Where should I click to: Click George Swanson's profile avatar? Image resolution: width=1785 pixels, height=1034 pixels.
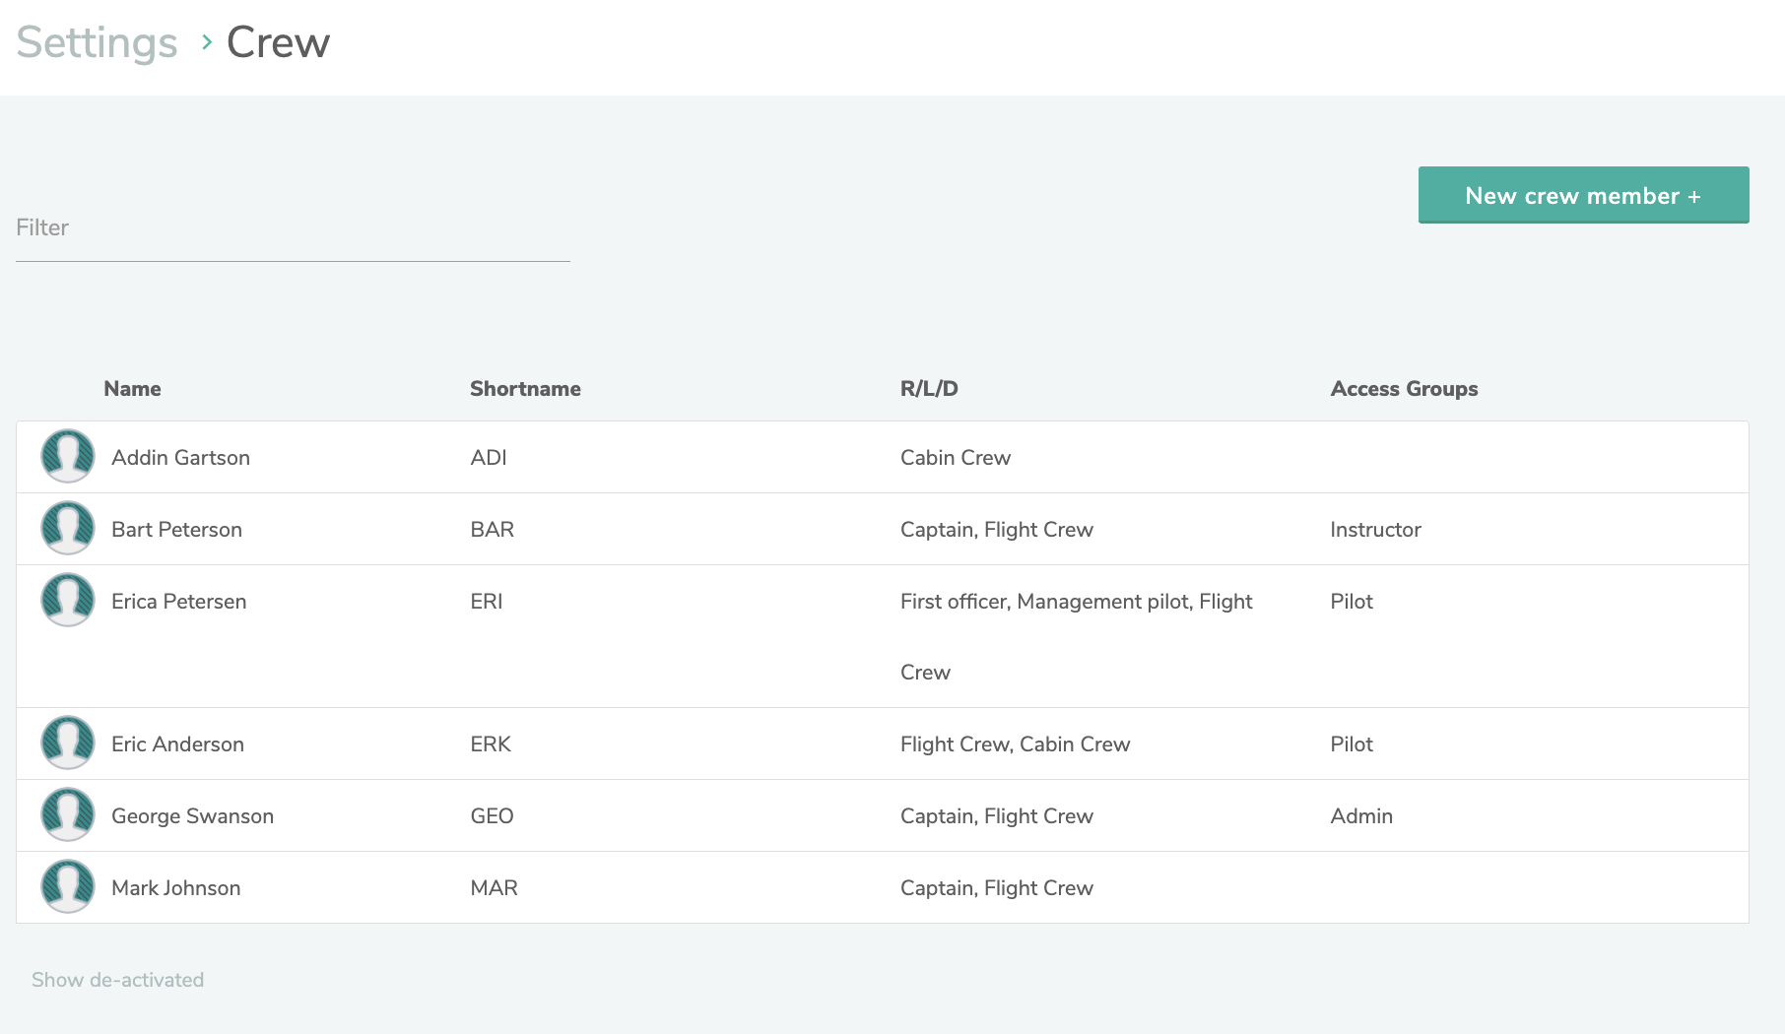(67, 814)
